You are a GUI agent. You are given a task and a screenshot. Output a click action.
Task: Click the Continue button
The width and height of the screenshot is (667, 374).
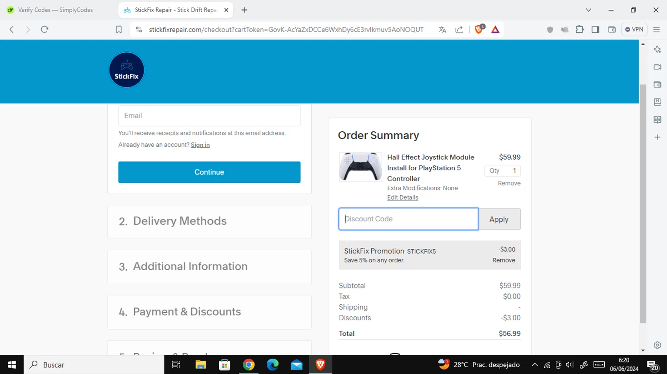pos(209,172)
